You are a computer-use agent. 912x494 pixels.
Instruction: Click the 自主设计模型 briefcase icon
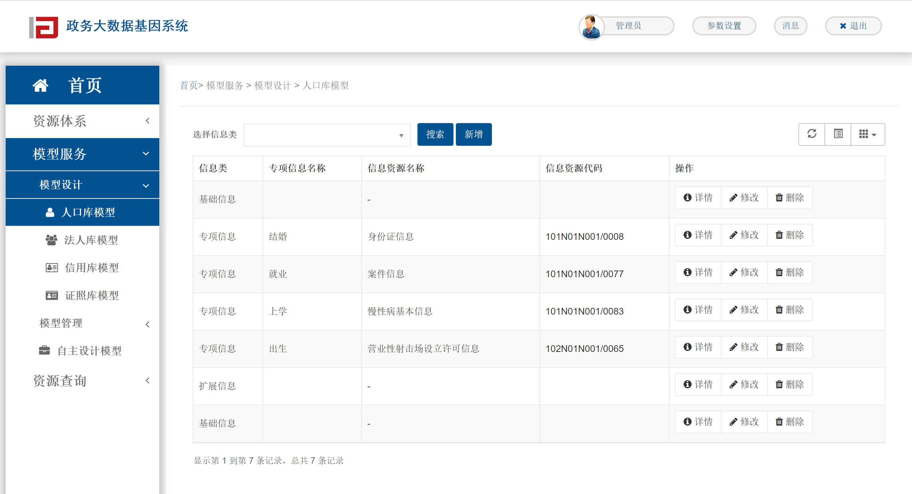45,350
